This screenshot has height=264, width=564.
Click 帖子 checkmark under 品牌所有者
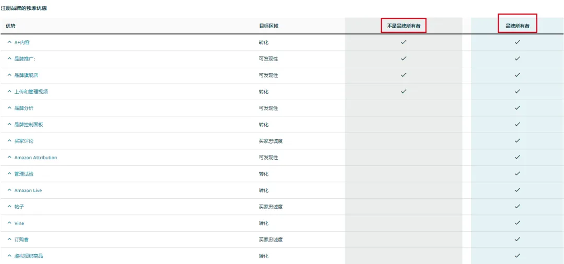coord(517,207)
